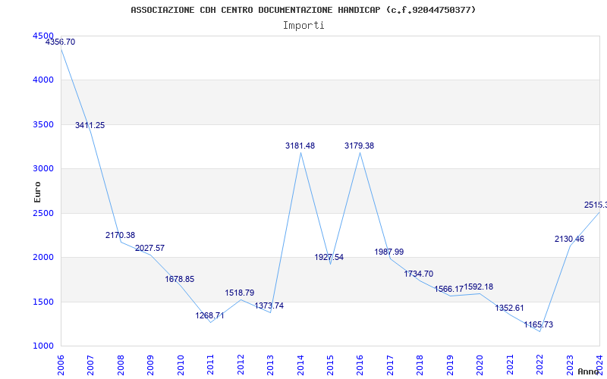Screen dimensions: 607x379
Task: Click the 4500 y-axis tick label
Action: pos(43,36)
